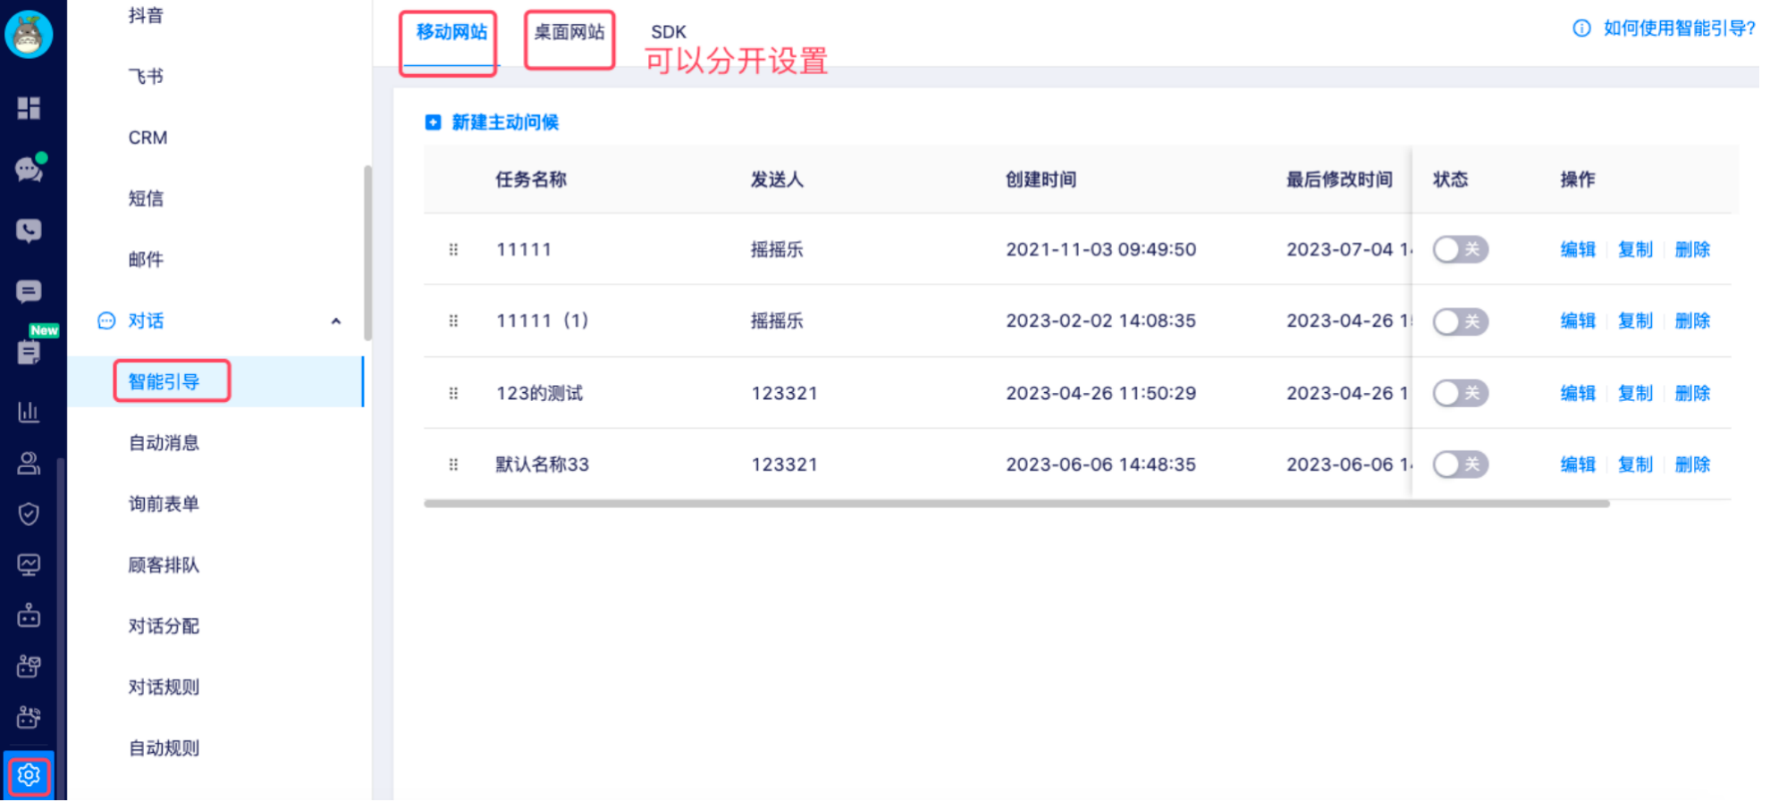Select 自动消息 in the side menu

click(164, 443)
